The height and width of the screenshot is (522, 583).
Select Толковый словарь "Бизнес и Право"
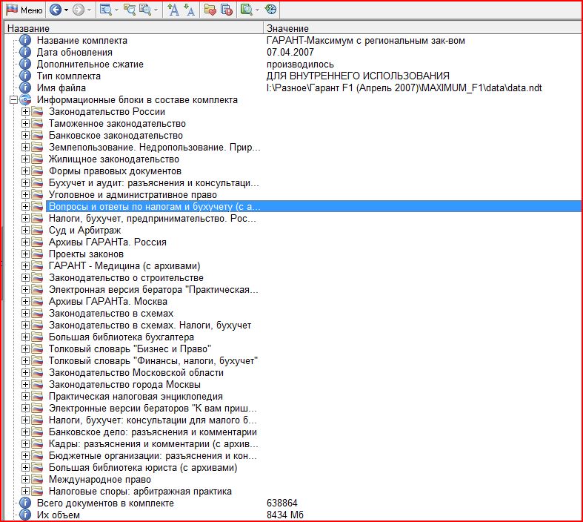tap(130, 349)
